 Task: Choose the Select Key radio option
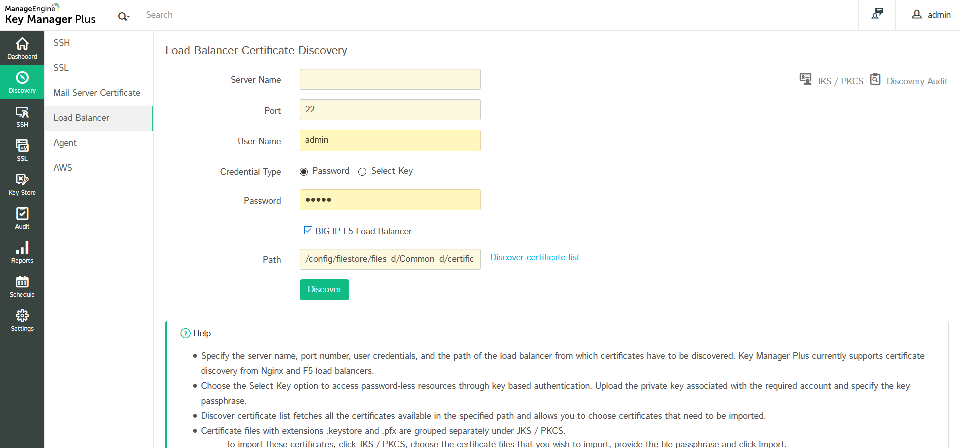tap(362, 172)
